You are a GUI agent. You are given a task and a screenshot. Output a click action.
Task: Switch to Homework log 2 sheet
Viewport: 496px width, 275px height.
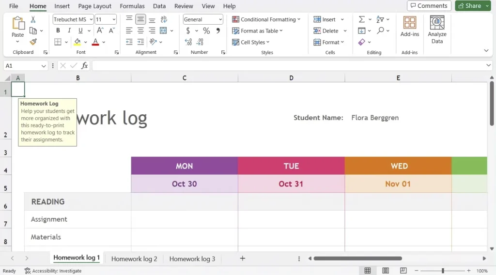[x=134, y=259]
